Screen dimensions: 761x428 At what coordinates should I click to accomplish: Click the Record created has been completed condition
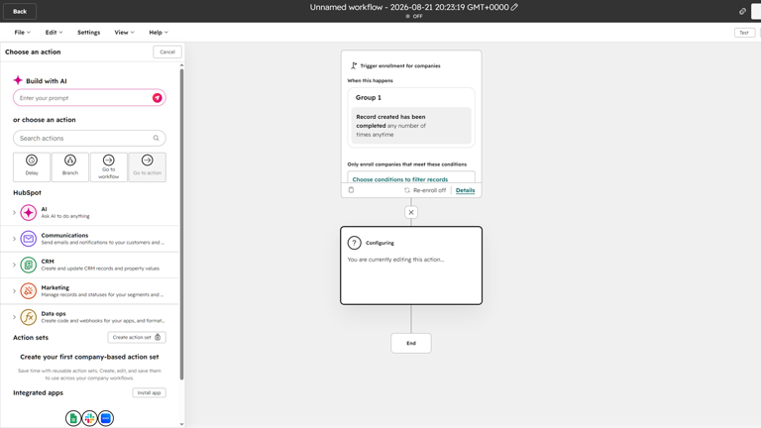[411, 126]
